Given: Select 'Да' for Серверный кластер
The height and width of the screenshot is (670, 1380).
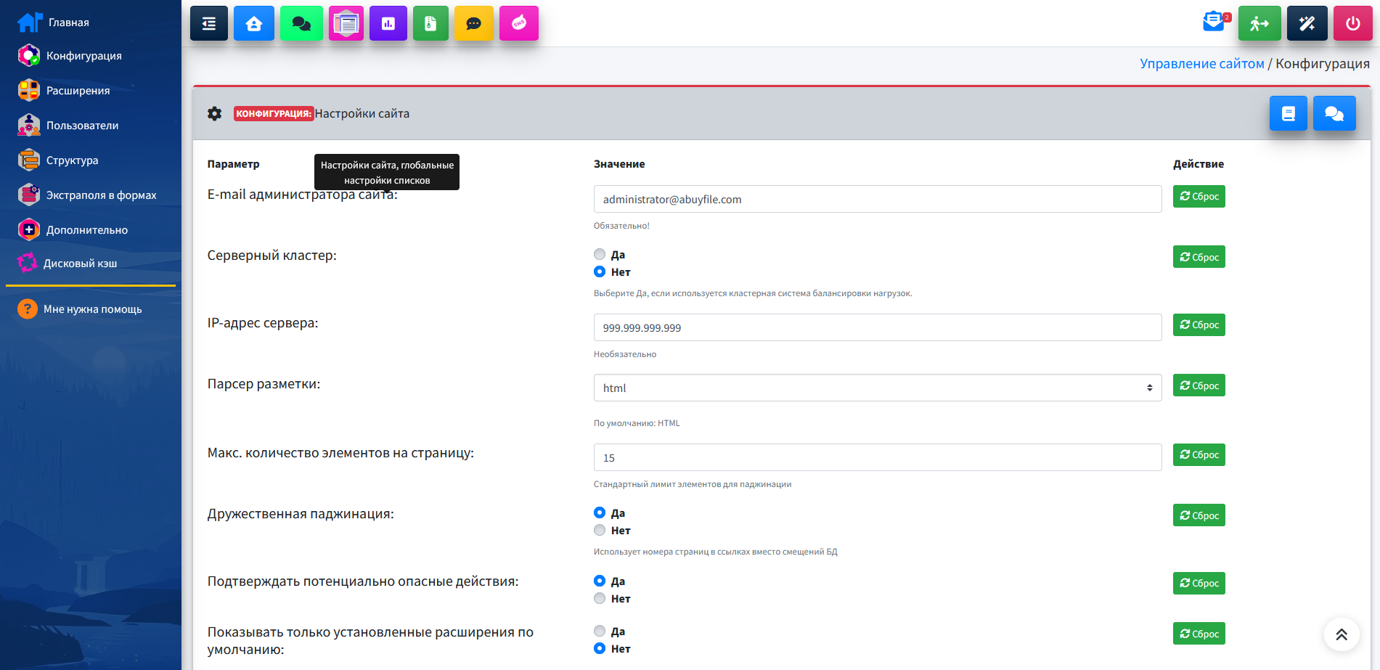Looking at the screenshot, I should tap(600, 254).
